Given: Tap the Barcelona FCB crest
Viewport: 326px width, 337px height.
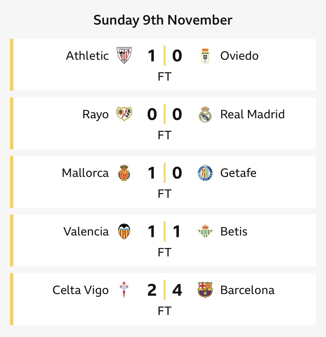Looking at the screenshot, I should click(x=205, y=290).
